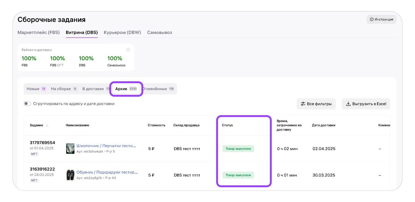415x202 pixels.
Task: Select the Витрина (DBS) tab
Action: pos(82,32)
